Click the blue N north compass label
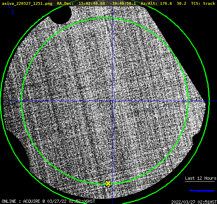The width and height of the screenshot is (217, 204). click(x=9, y=7)
